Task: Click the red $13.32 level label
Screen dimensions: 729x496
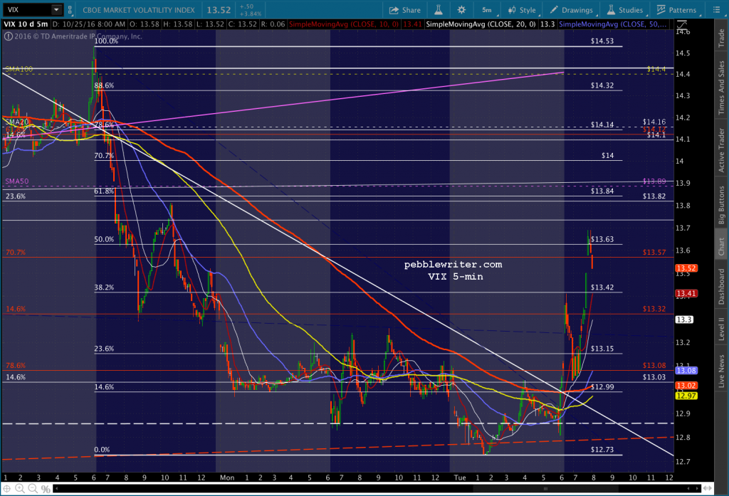Action: tap(654, 309)
